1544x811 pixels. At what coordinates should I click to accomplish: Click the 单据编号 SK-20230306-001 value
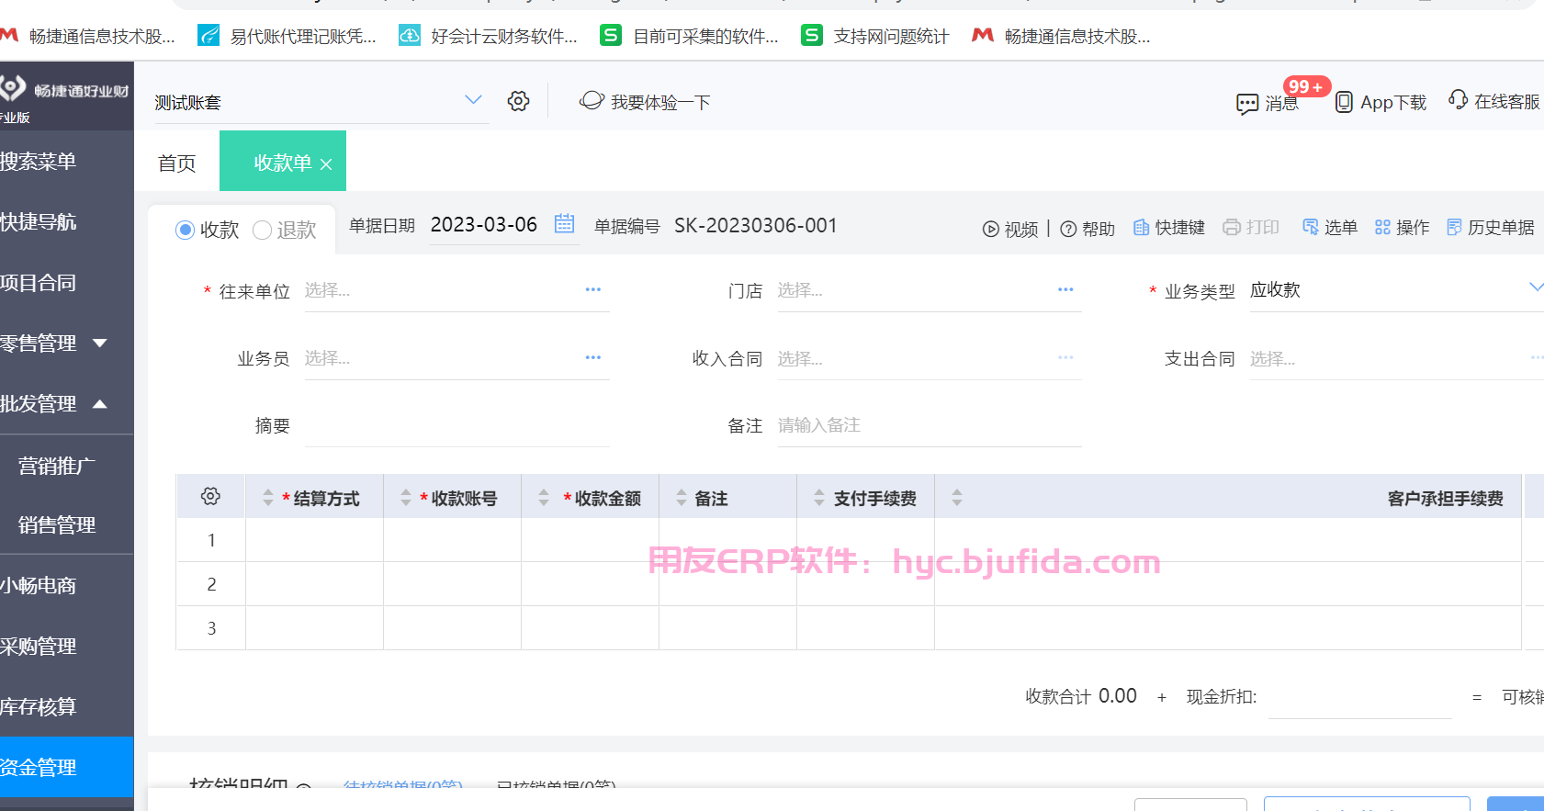pos(755,225)
